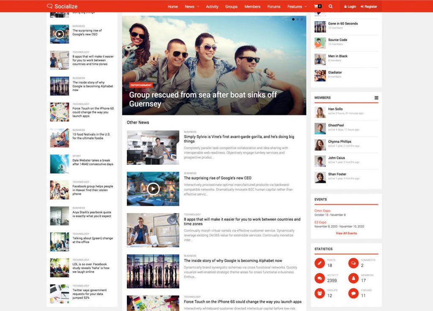
Task: Open Han Sollo's avatar
Action: (x=320, y=112)
